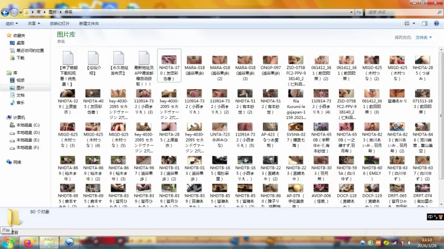The height and width of the screenshot is (249, 444).
Task: Click the Windows Start button
Action: (8, 242)
